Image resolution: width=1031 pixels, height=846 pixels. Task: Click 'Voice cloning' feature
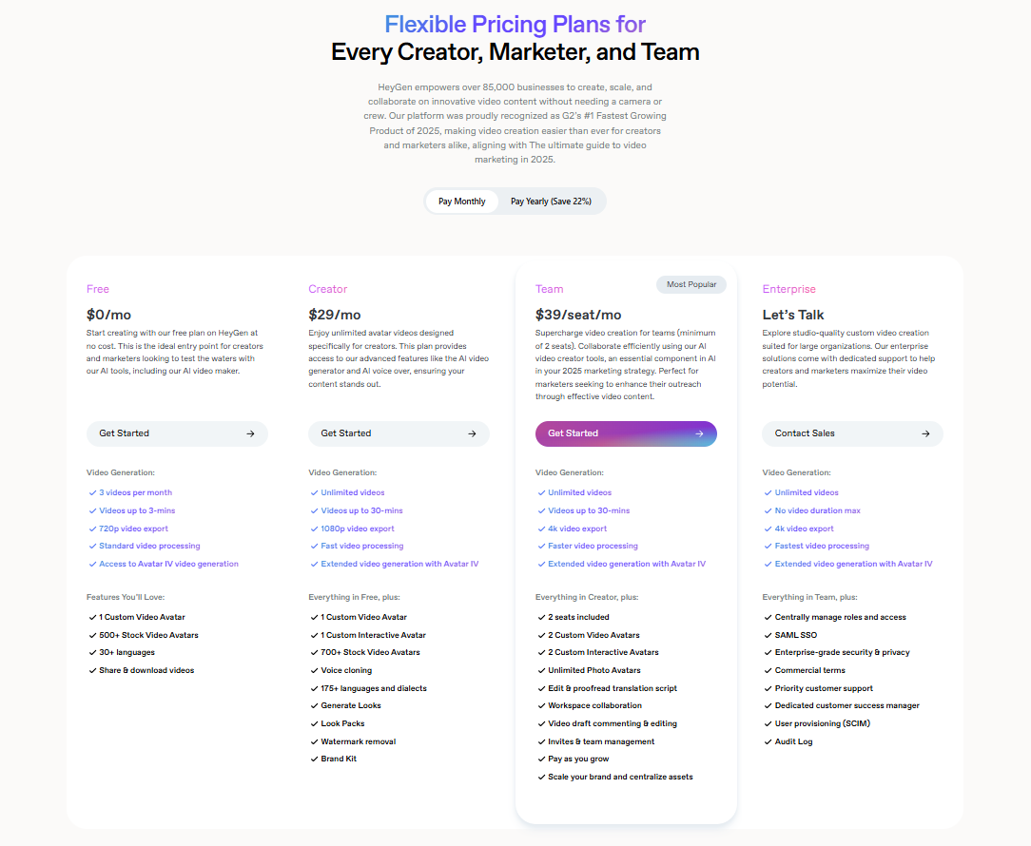pos(346,670)
